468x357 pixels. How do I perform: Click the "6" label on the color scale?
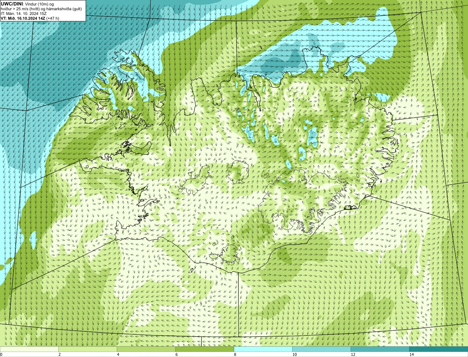(176, 354)
